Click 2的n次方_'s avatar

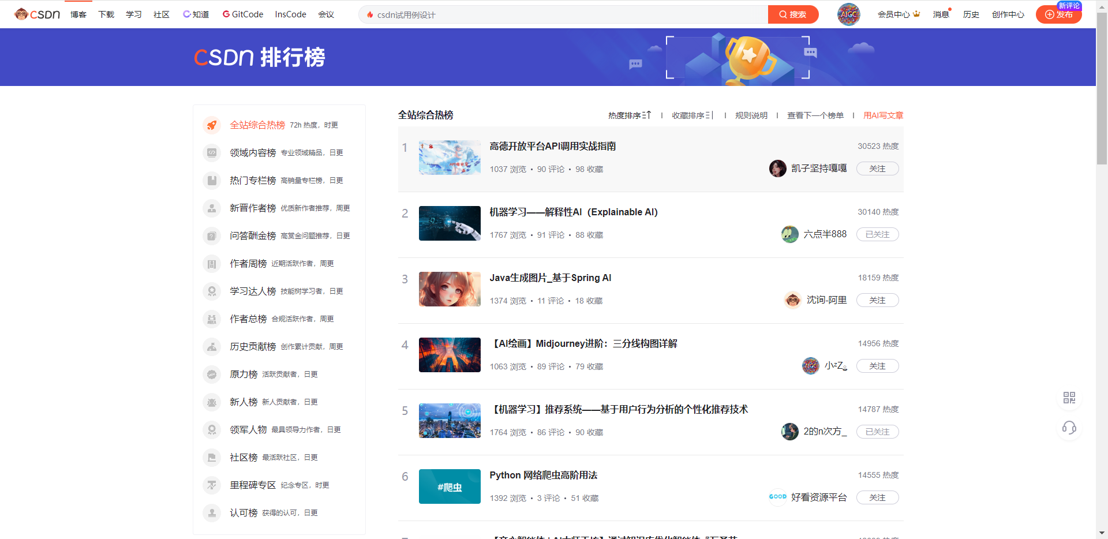[790, 432]
